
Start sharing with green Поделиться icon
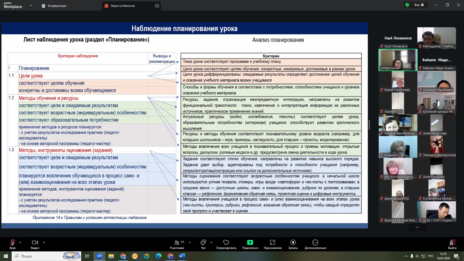point(250,242)
